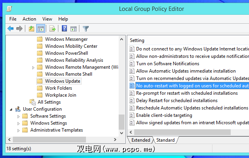This screenshot has height=158, width=249.
Task: Click the Windows PowerShell folder icon
Action: tap(40, 53)
